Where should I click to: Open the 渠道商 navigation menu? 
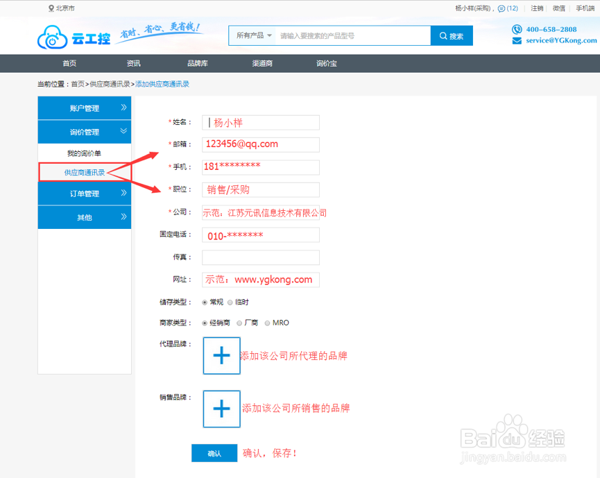tap(262, 62)
